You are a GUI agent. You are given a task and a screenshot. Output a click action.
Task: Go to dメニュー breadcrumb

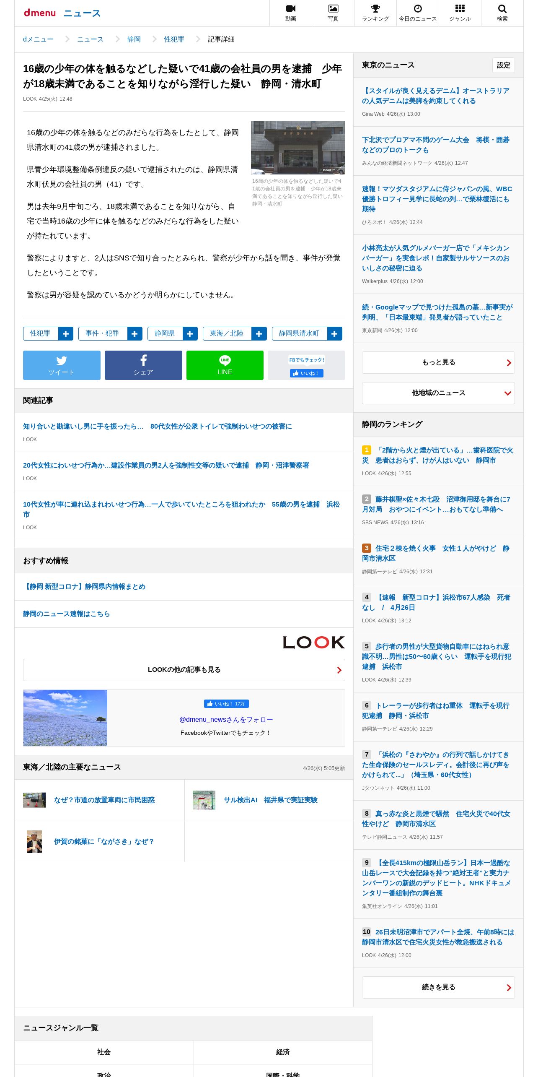(38, 39)
